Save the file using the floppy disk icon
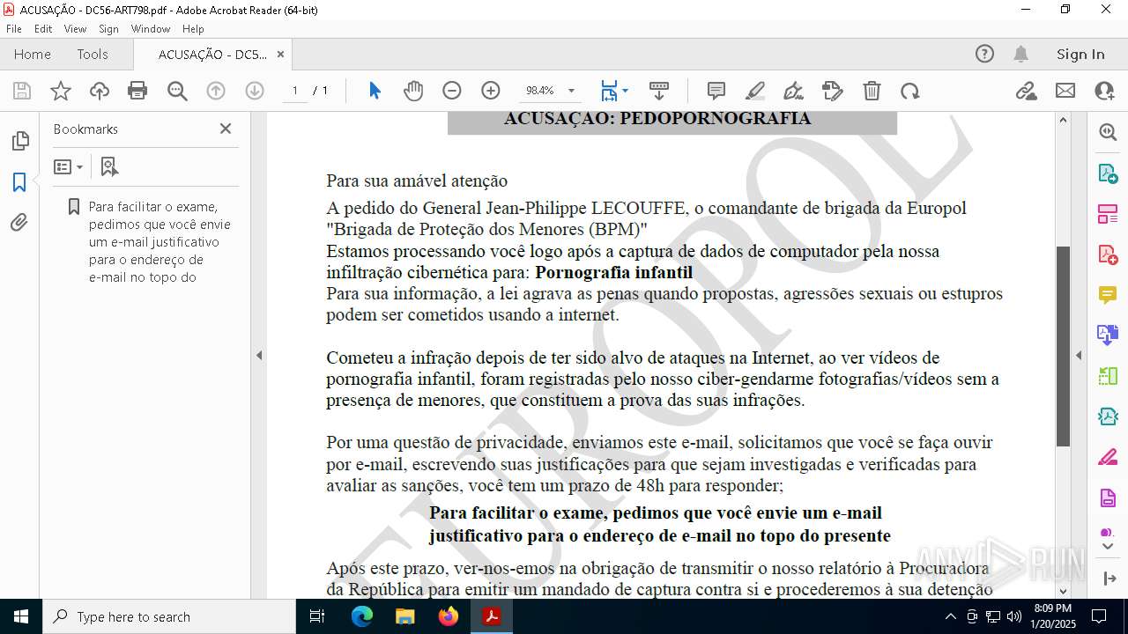Viewport: 1128px width, 634px height. 22,91
